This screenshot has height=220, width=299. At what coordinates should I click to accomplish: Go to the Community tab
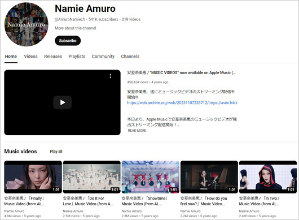click(103, 57)
